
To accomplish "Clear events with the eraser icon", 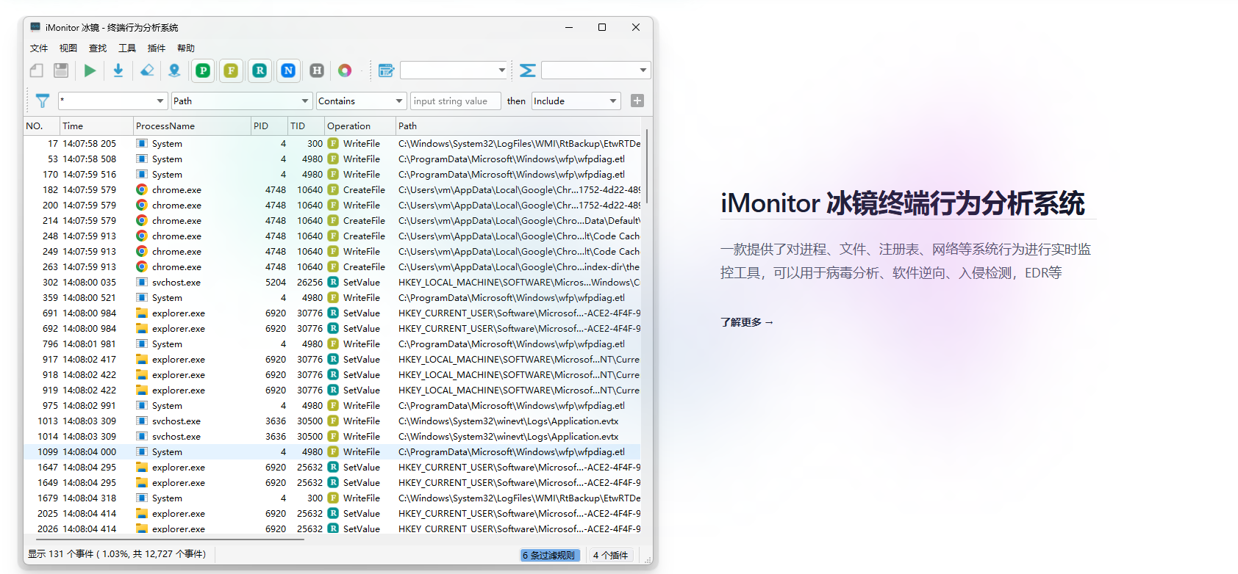I will tap(147, 70).
